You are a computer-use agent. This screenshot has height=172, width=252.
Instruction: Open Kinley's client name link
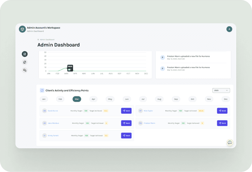pyautogui.click(x=53, y=135)
